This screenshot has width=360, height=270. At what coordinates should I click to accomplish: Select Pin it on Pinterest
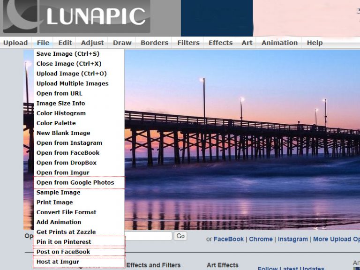pos(79,242)
